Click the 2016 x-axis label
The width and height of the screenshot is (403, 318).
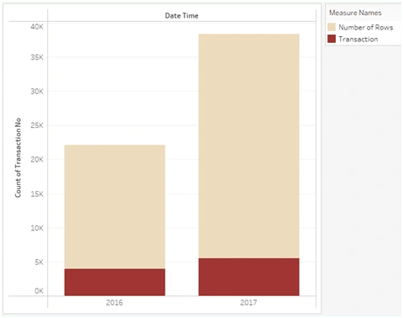coord(114,303)
